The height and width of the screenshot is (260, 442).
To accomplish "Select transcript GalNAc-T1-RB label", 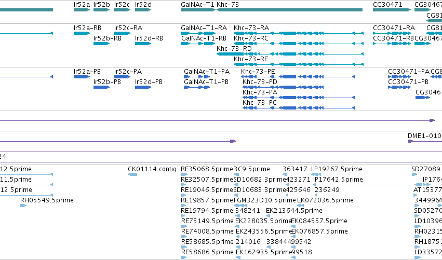I will (204, 38).
